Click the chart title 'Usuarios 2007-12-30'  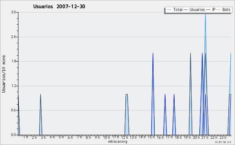click(59, 6)
